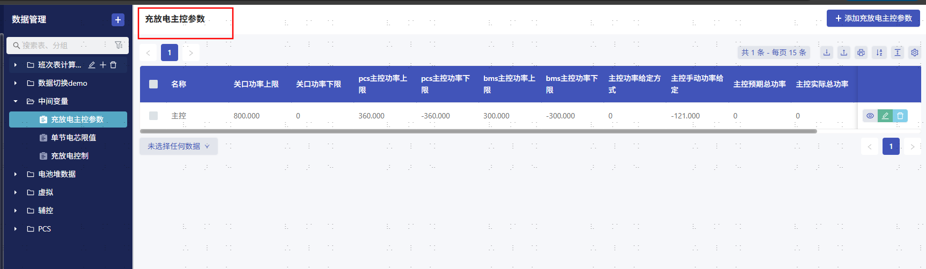Expand the 虚拟 folder arrow

pos(16,192)
